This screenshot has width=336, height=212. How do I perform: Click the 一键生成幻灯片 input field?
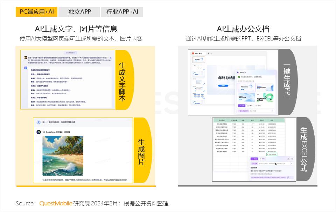243,111
